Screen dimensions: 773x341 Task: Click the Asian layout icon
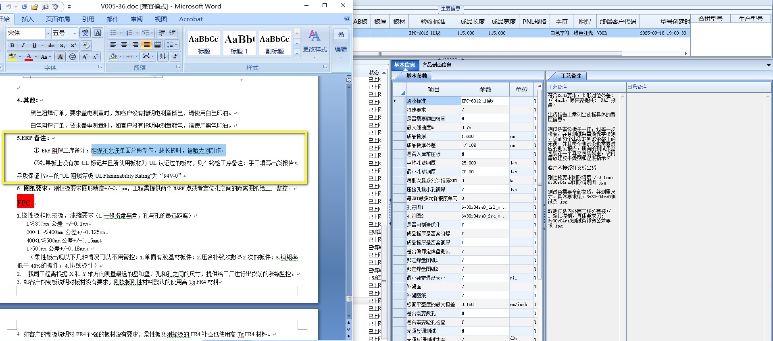coord(146,56)
